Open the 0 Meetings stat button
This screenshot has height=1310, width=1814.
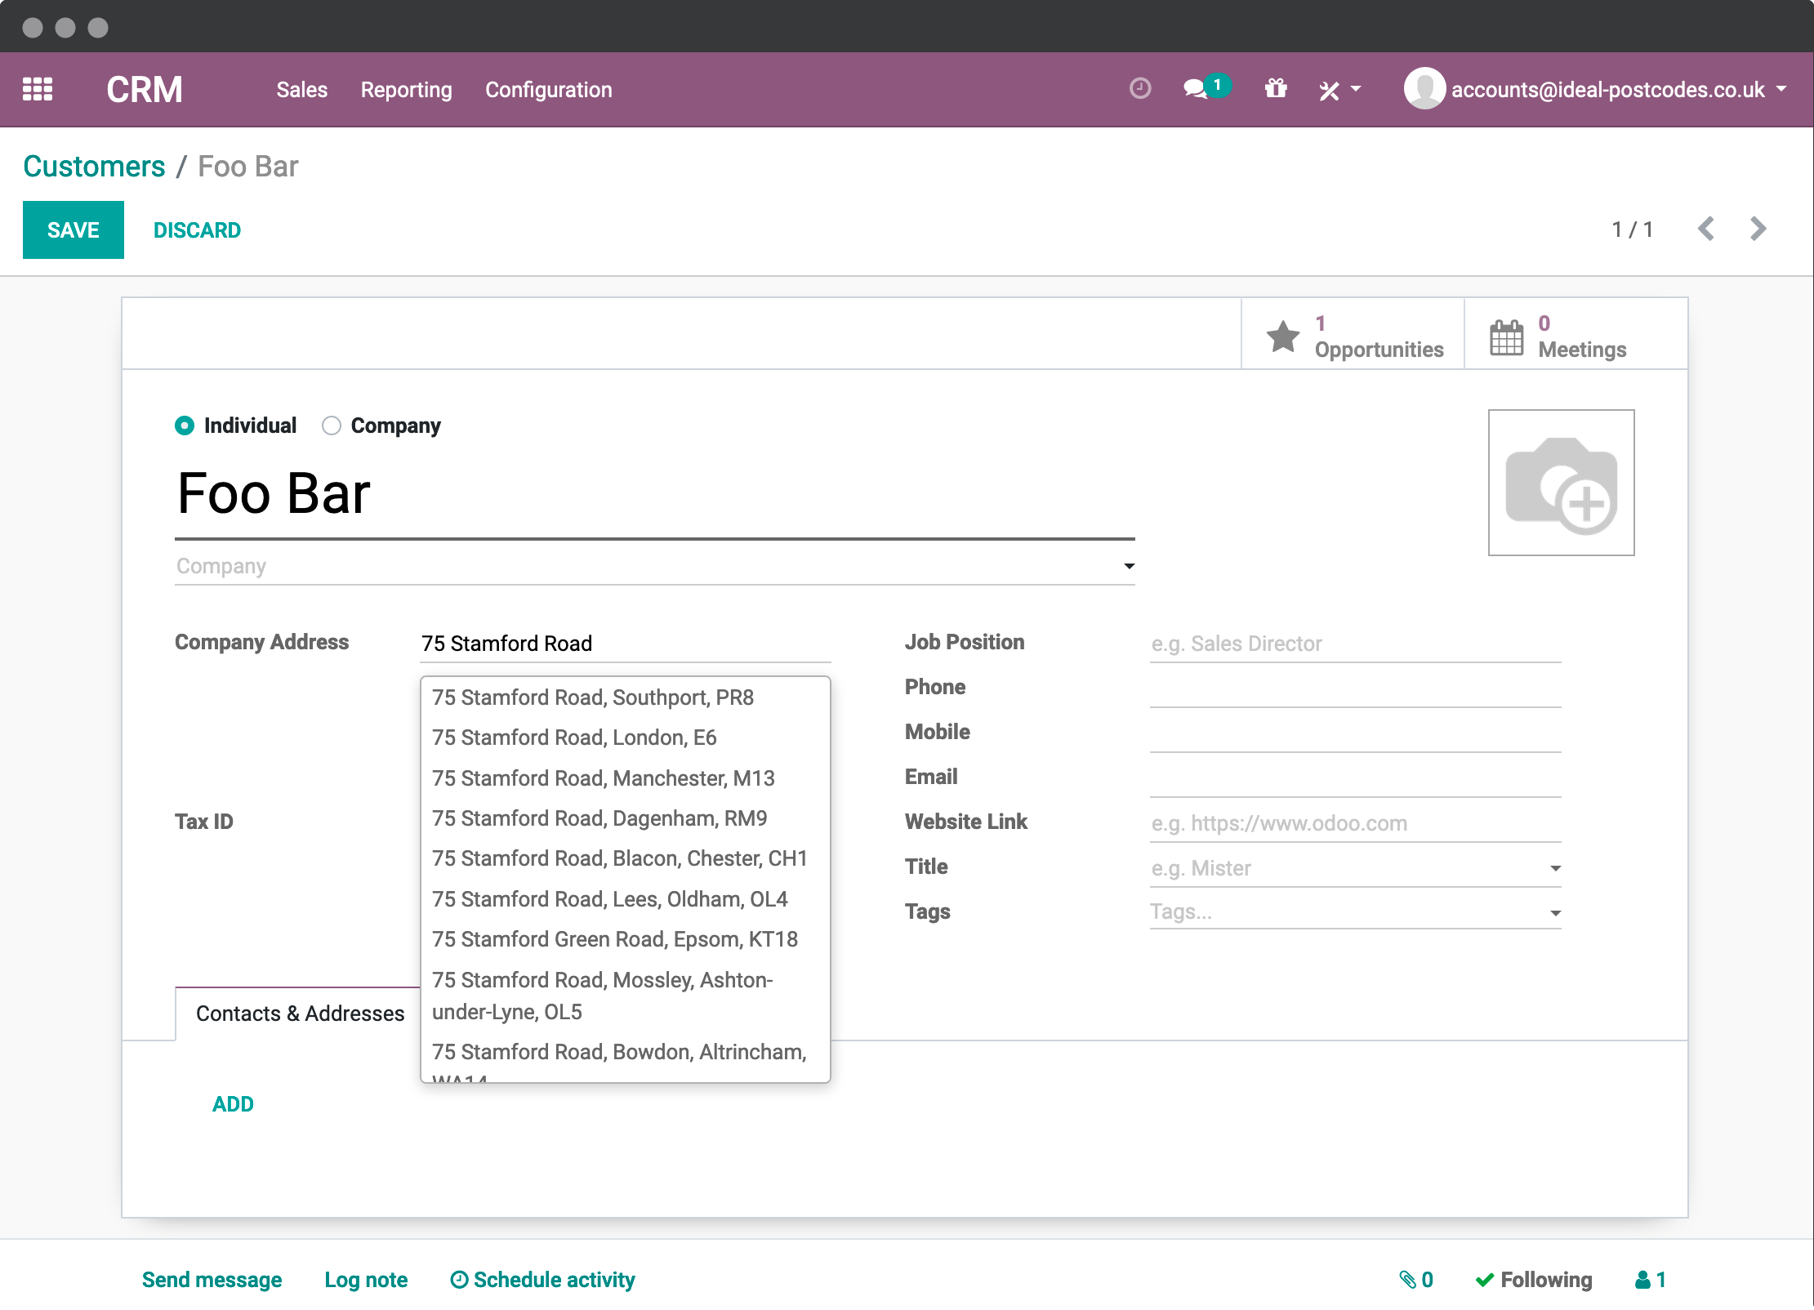coord(1576,334)
